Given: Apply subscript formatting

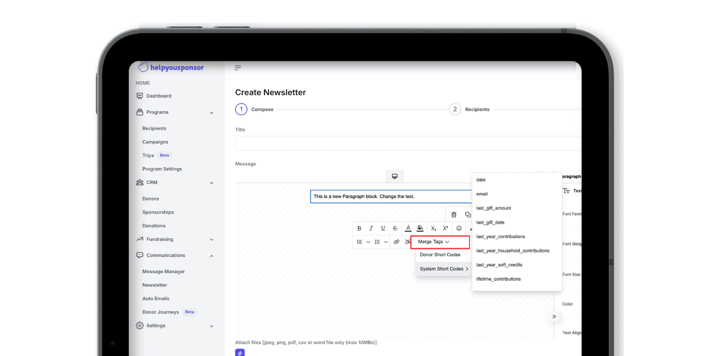Looking at the screenshot, I should [433, 228].
